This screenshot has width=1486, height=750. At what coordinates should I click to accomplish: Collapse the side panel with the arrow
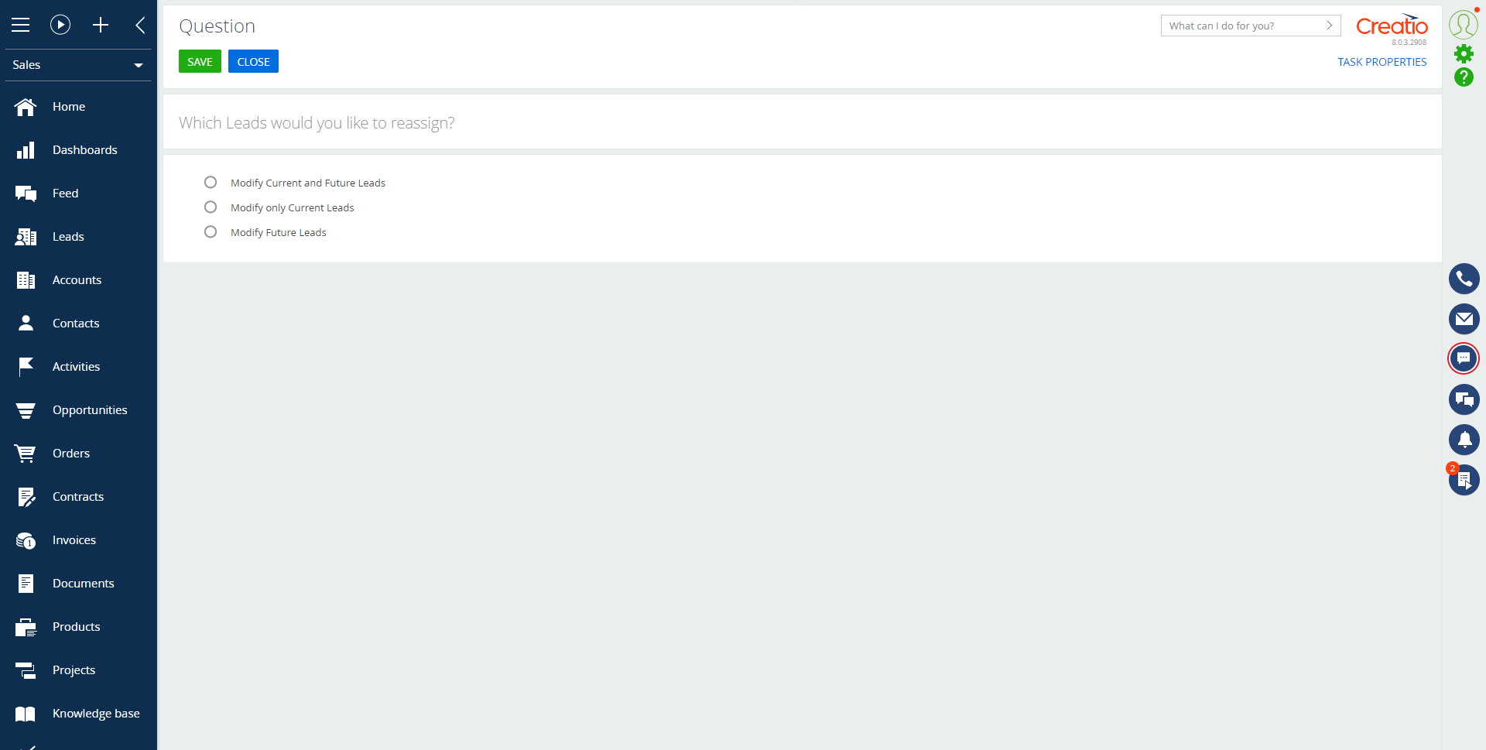pyautogui.click(x=140, y=25)
